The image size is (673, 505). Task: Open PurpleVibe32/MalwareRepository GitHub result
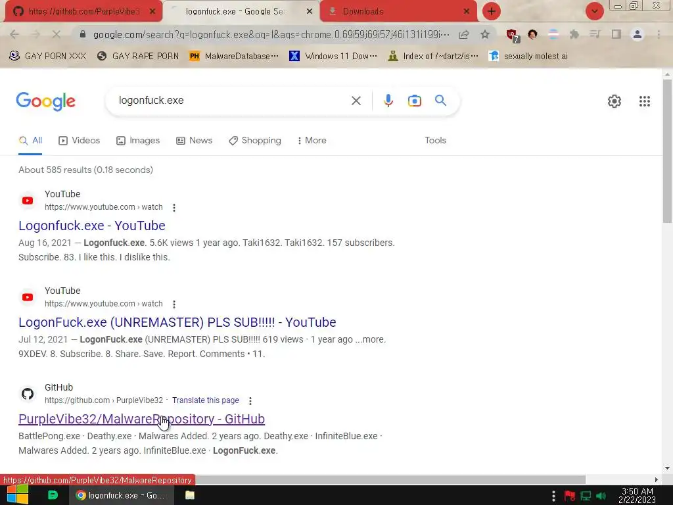point(142,419)
